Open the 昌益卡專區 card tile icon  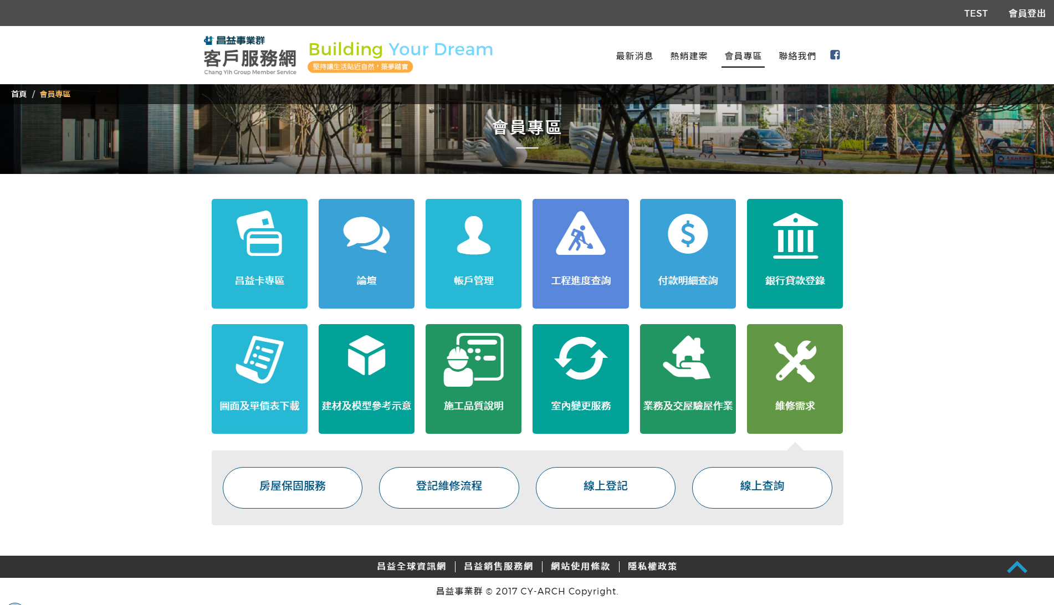coord(259,233)
